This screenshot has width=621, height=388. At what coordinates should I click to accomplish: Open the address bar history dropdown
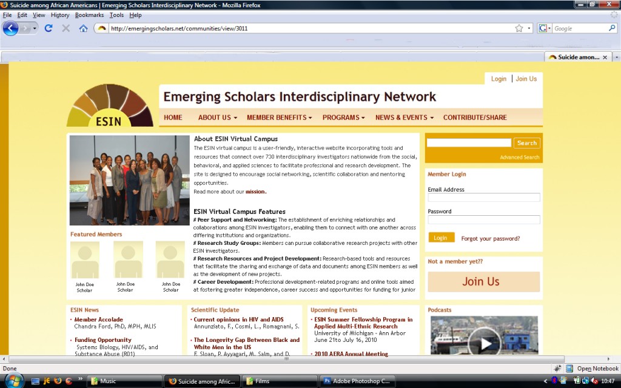click(x=529, y=28)
